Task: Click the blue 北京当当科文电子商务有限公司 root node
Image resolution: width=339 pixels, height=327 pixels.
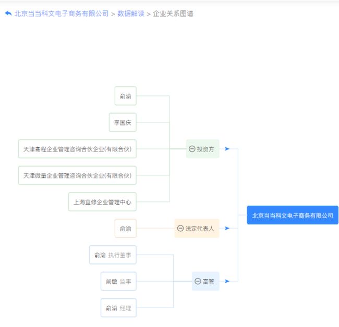Action: coord(293,215)
